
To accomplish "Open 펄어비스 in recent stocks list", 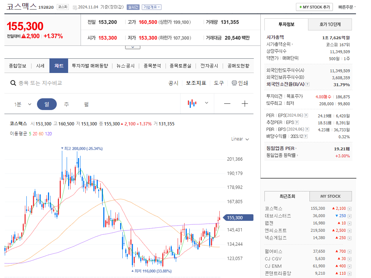I will pyautogui.click(x=274, y=251).
